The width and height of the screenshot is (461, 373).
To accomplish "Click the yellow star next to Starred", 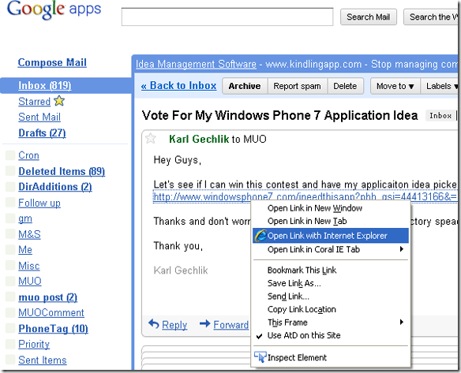I will (59, 101).
